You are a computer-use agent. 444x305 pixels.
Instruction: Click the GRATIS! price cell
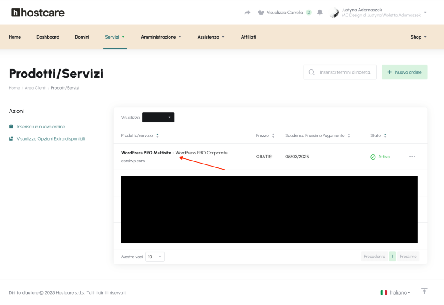(x=264, y=157)
